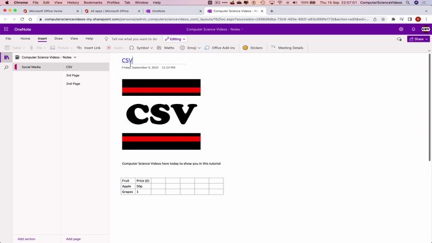Switch to the Draw tab
This screenshot has height=243, width=432.
click(x=59, y=38)
